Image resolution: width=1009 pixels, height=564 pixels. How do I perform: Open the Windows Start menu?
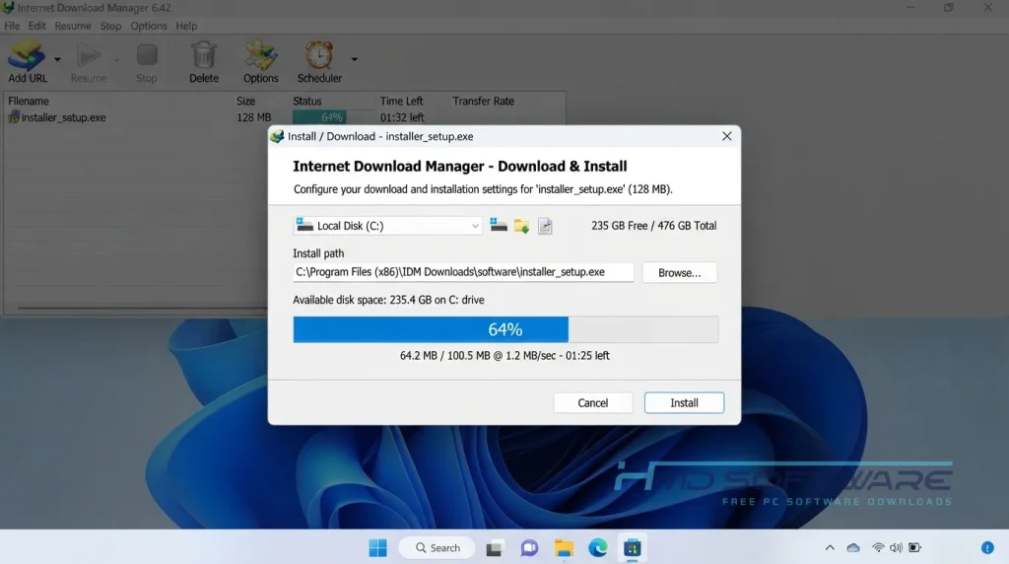pyautogui.click(x=377, y=548)
